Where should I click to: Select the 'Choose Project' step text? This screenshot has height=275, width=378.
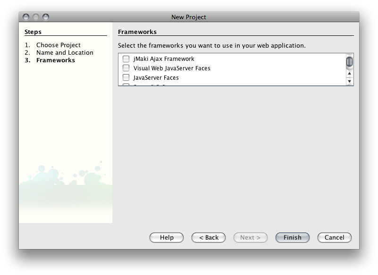click(59, 45)
